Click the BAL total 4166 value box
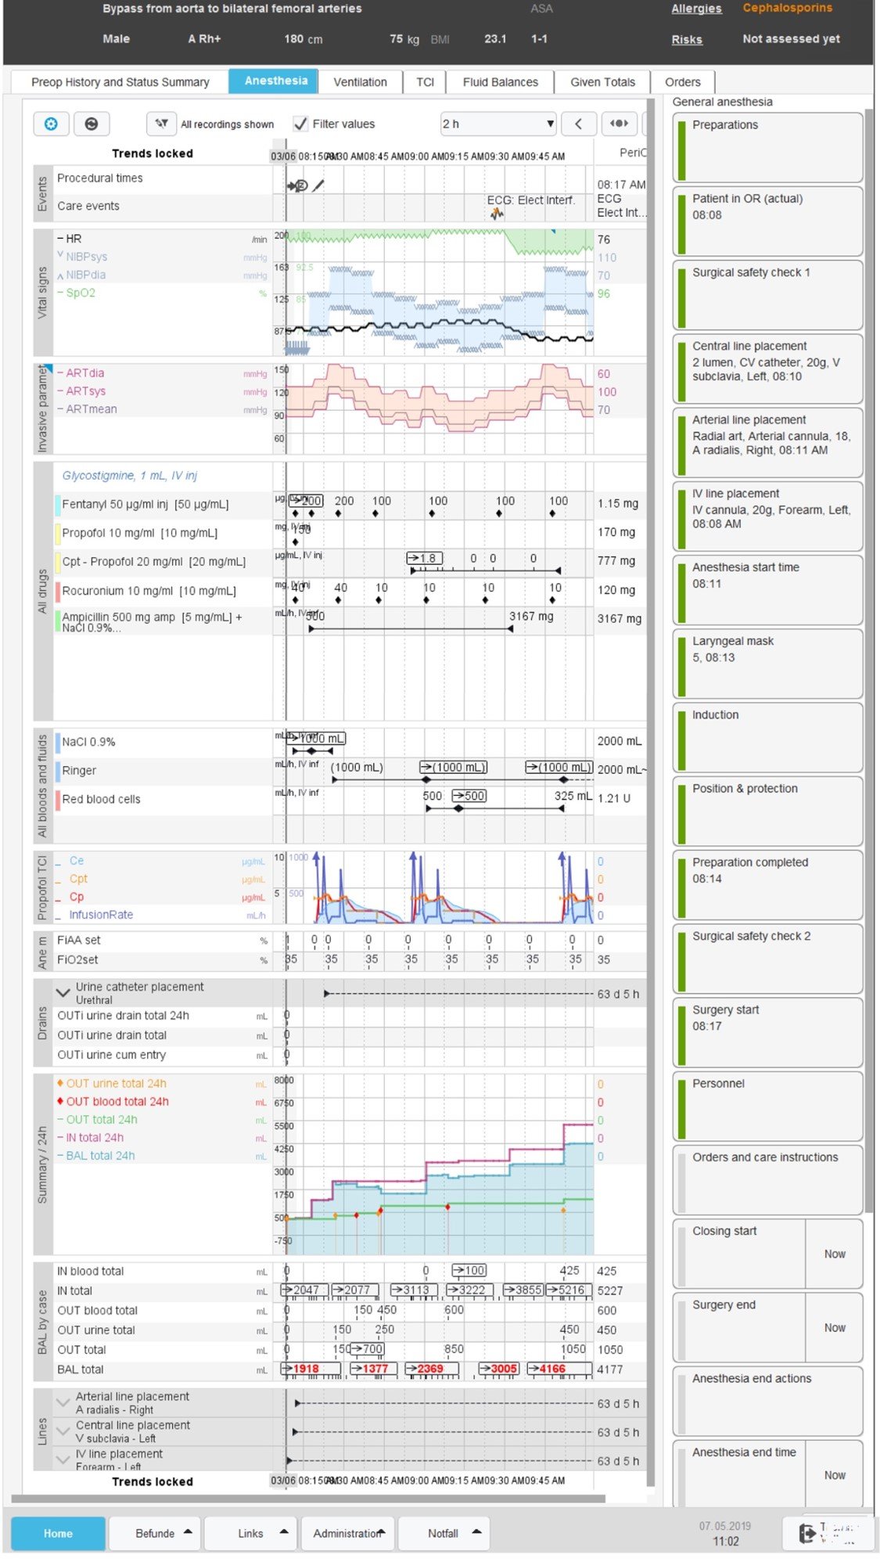This screenshot has height=1562, width=880. [x=558, y=1369]
